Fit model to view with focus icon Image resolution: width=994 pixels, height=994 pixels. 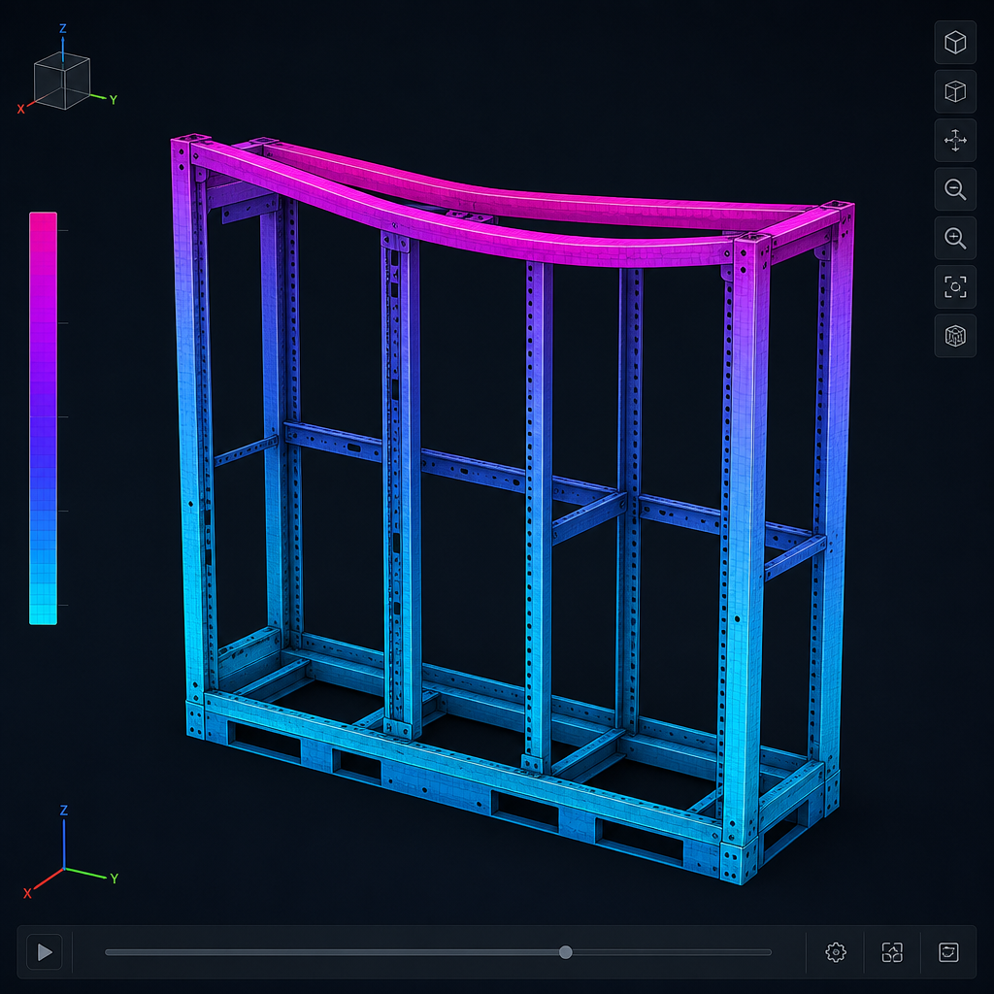[955, 286]
